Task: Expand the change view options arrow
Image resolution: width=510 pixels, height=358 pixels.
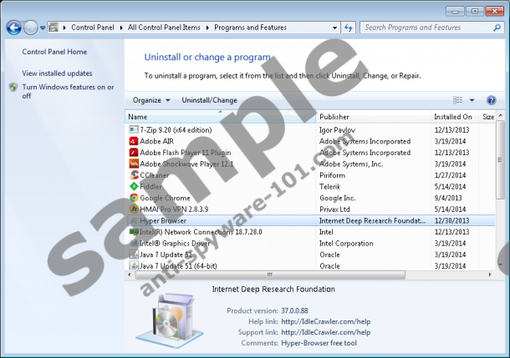Action: 472,100
